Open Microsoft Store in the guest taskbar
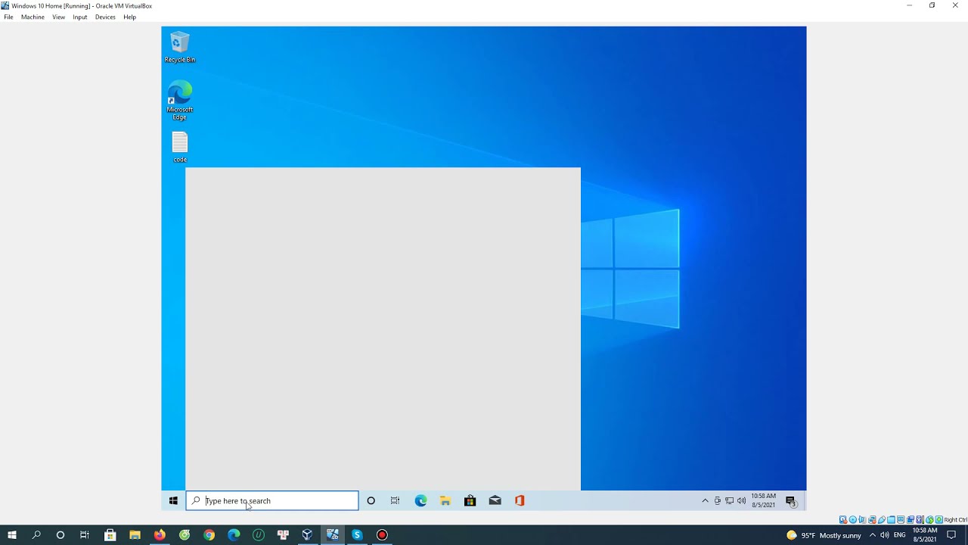Viewport: 968px width, 545px height. 470,500
